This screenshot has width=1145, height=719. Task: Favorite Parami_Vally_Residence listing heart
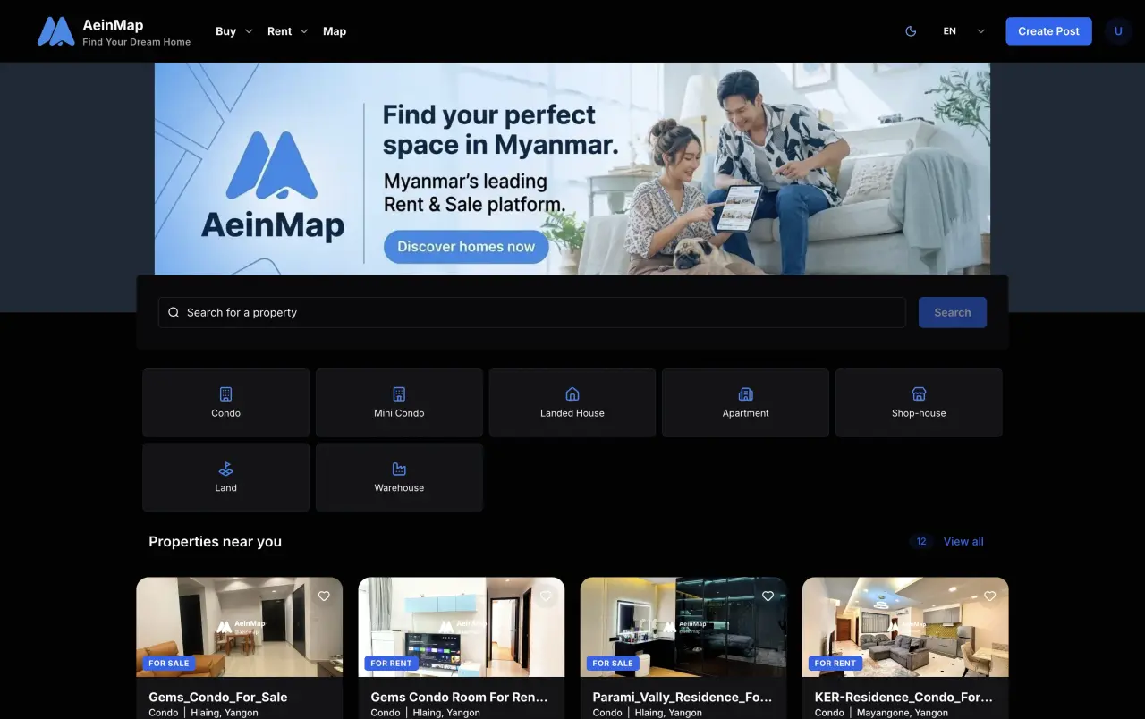(768, 596)
